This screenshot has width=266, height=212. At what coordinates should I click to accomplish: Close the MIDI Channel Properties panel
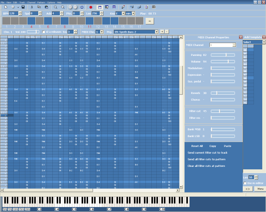click(x=241, y=37)
